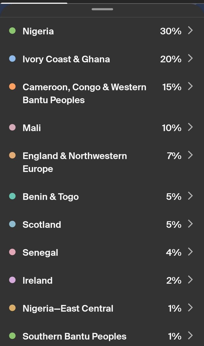Select the Benin & Togo region
This screenshot has height=346, width=204.
[x=50, y=197]
